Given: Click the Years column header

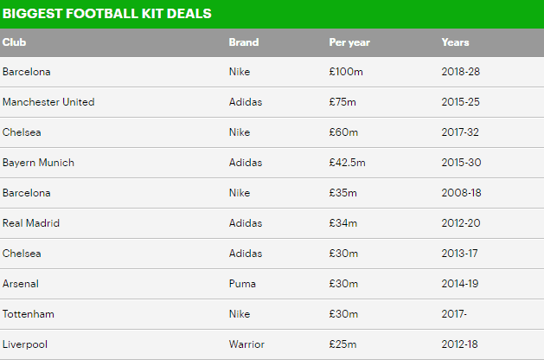Looking at the screenshot, I should [x=455, y=42].
